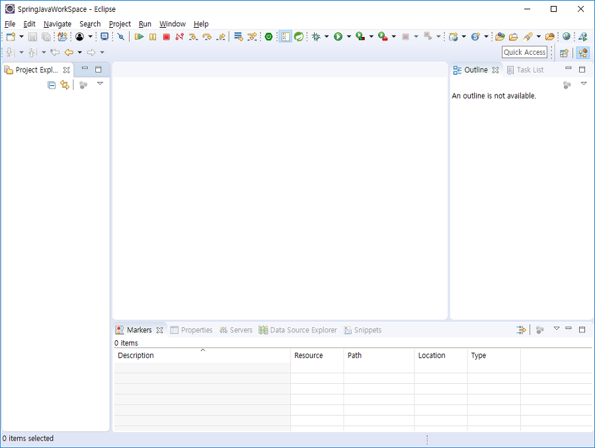Click the red Terminate button
595x448 pixels.
[166, 37]
